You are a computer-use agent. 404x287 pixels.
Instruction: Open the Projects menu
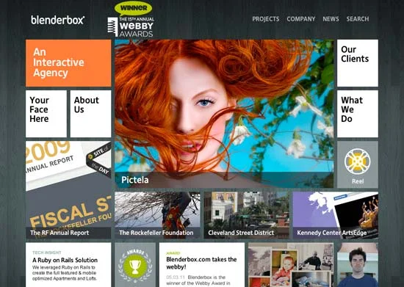266,19
